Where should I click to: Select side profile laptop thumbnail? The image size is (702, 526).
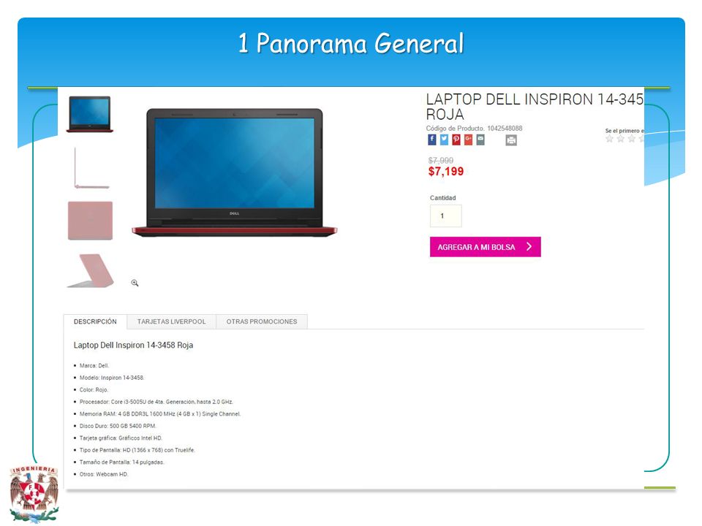(91, 168)
